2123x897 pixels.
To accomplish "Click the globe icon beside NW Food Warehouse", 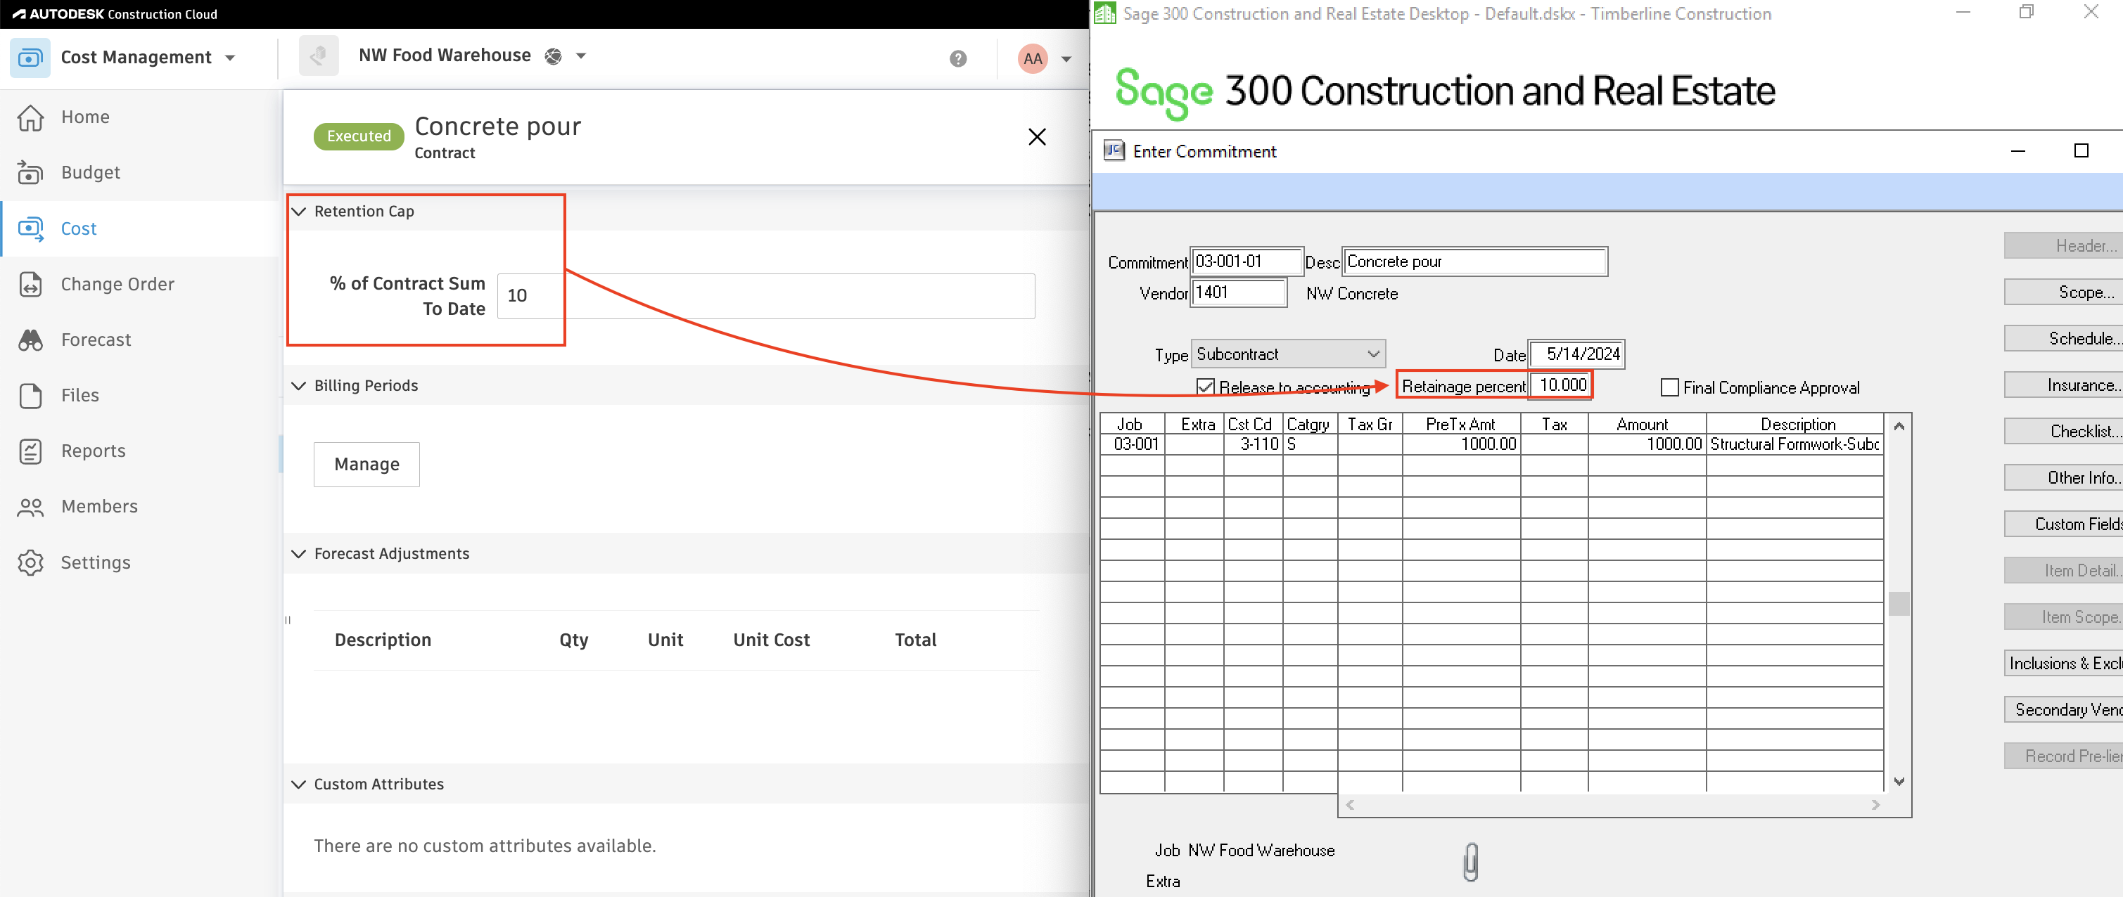I will point(553,56).
